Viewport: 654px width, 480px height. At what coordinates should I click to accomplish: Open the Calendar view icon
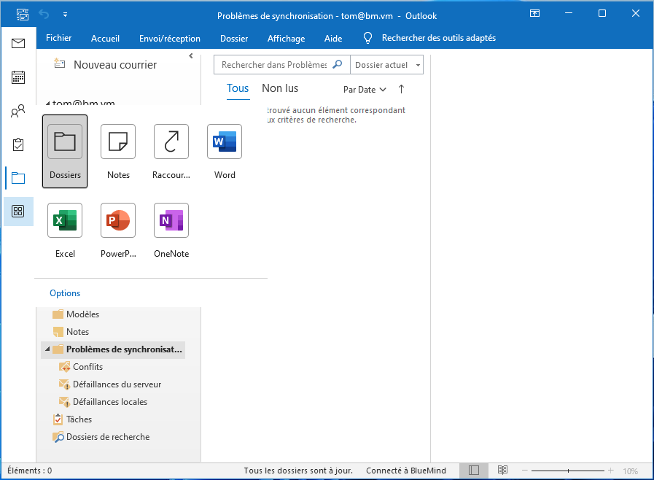tap(18, 77)
